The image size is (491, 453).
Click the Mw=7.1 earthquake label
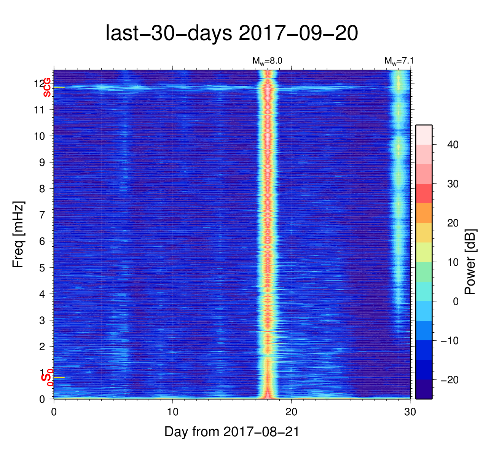pyautogui.click(x=399, y=61)
